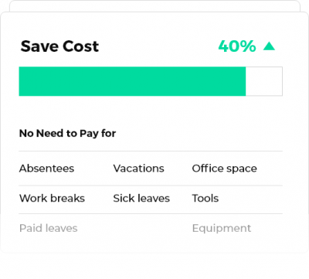Image resolution: width=309 pixels, height=279 pixels.
Task: Choose the Work breaks entry
Action: pos(52,199)
